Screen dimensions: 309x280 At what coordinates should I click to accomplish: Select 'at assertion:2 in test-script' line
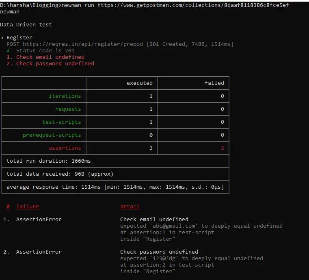[167, 265]
